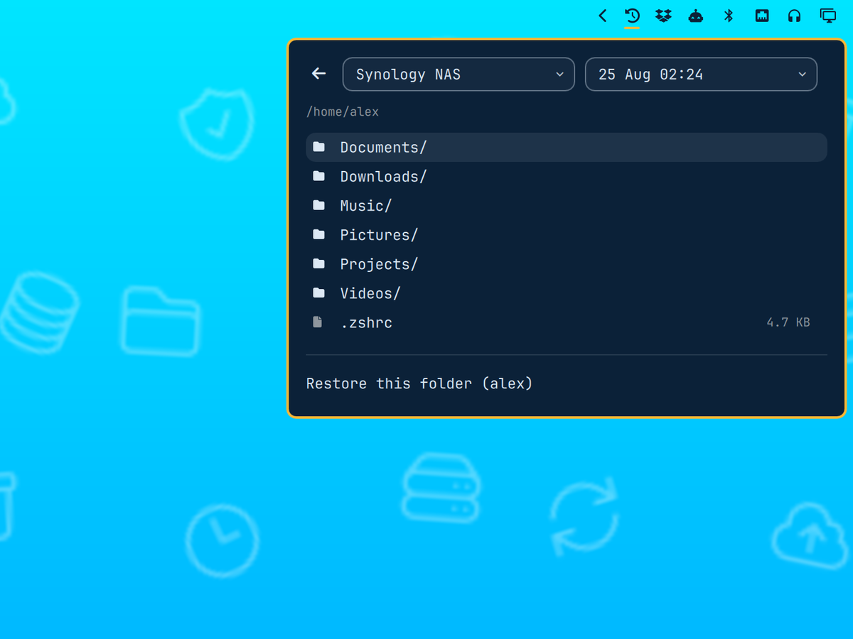Image resolution: width=853 pixels, height=639 pixels.
Task: Open the 25 Aug 02:24 snapshot dropdown
Action: pyautogui.click(x=701, y=75)
